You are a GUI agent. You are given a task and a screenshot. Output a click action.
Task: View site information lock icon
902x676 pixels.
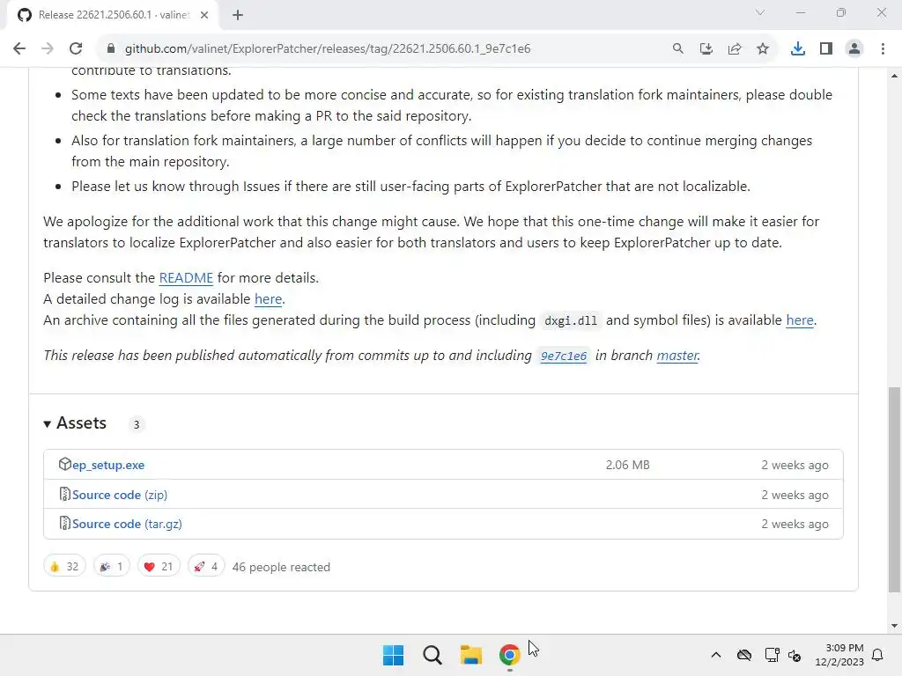111,48
